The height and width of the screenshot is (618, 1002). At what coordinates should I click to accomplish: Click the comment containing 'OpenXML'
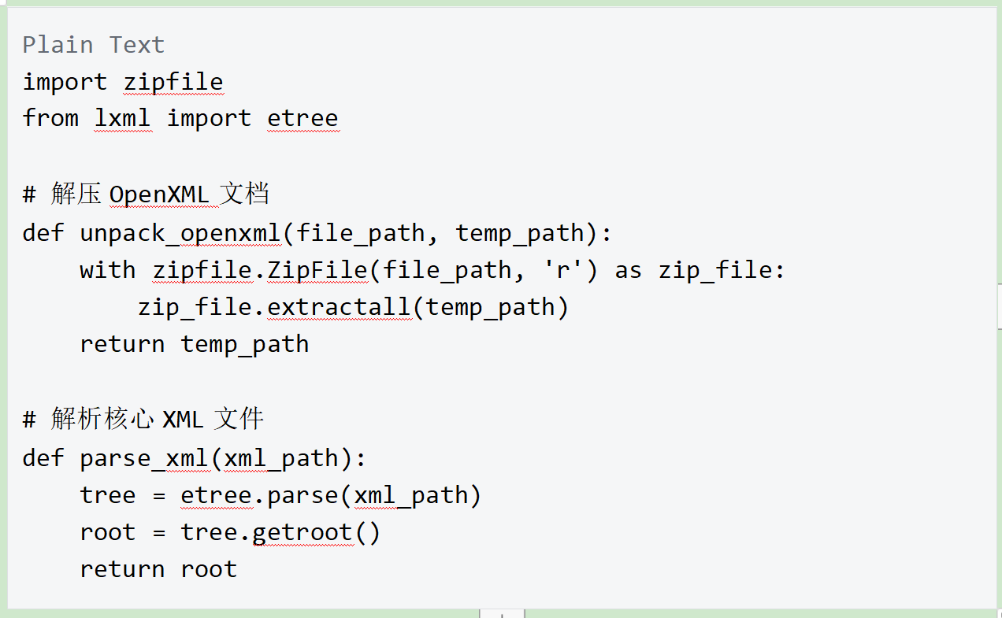click(x=147, y=194)
